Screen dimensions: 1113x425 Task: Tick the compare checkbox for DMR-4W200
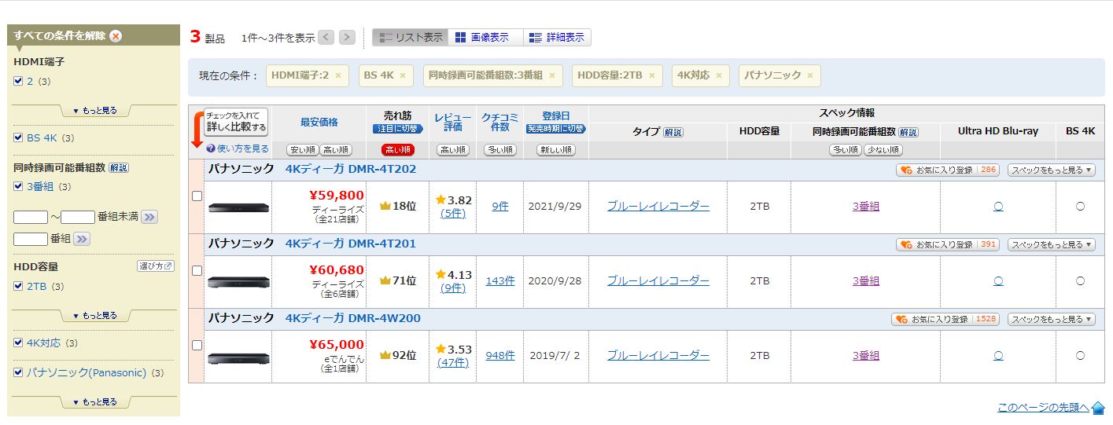point(197,345)
